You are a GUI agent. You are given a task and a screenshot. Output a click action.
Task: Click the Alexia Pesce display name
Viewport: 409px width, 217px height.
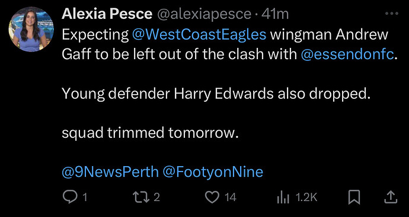coord(107,14)
